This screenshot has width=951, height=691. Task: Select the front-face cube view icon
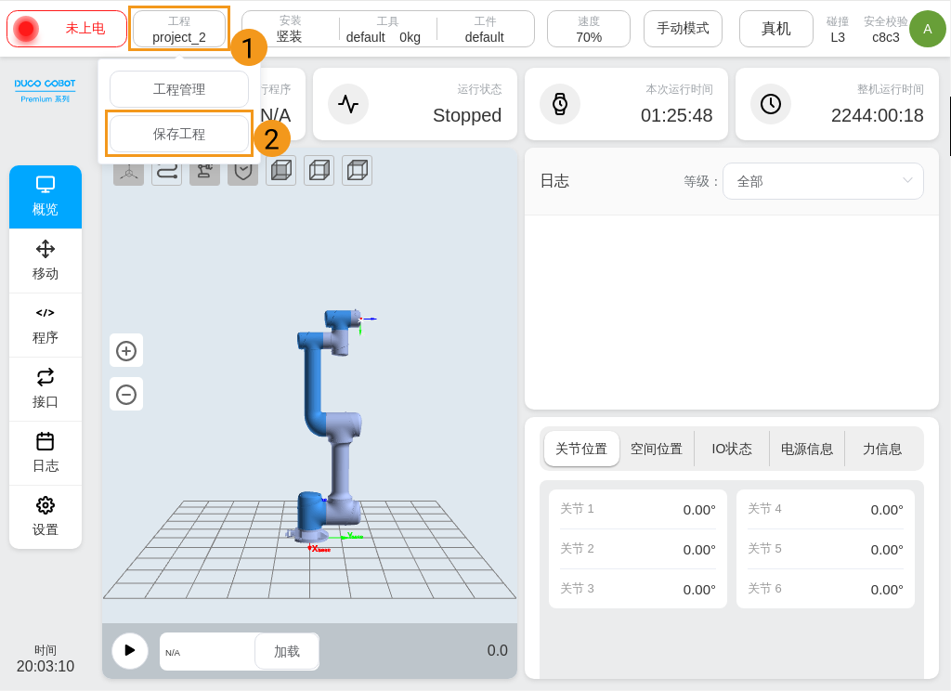[x=280, y=171]
